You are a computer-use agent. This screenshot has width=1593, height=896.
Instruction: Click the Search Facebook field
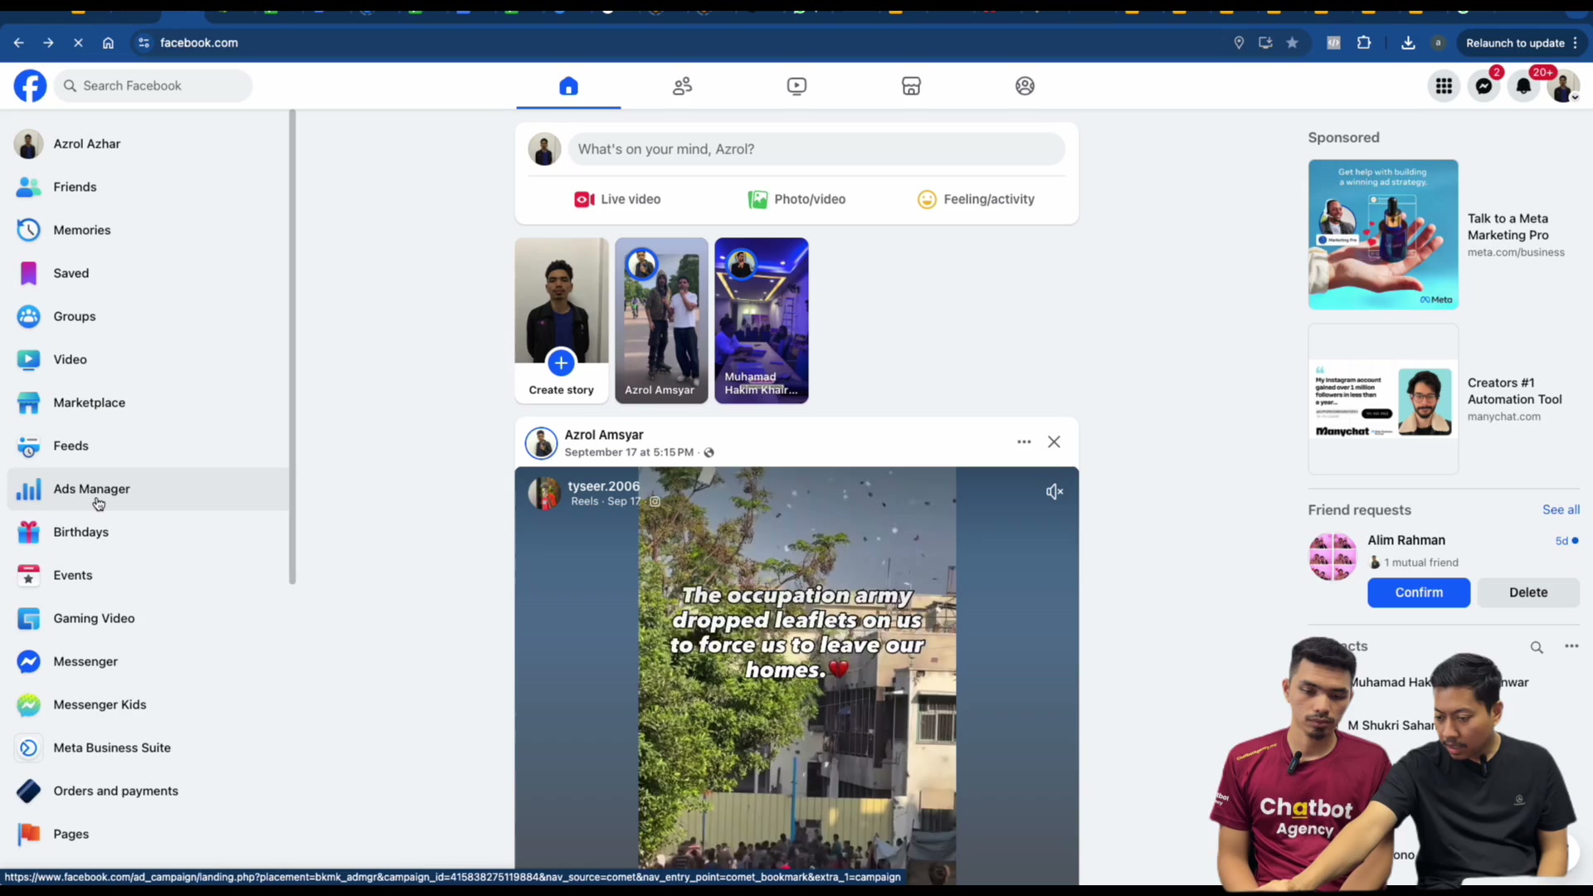(x=153, y=85)
